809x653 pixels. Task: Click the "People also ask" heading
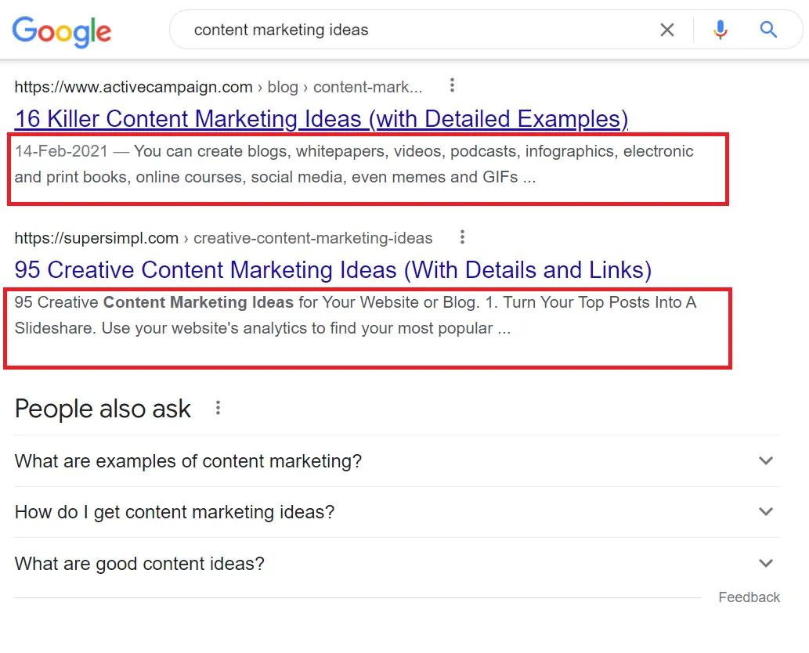(x=103, y=409)
